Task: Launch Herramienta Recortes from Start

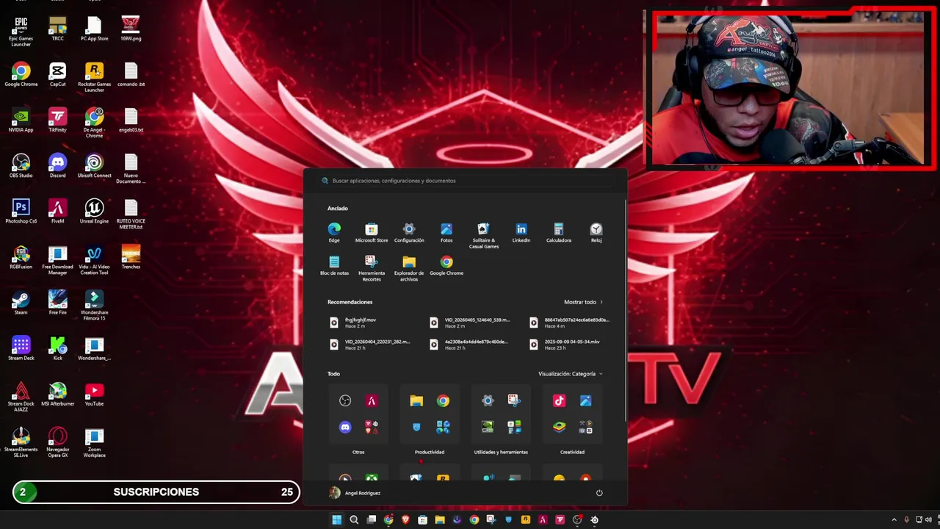Action: click(x=372, y=269)
